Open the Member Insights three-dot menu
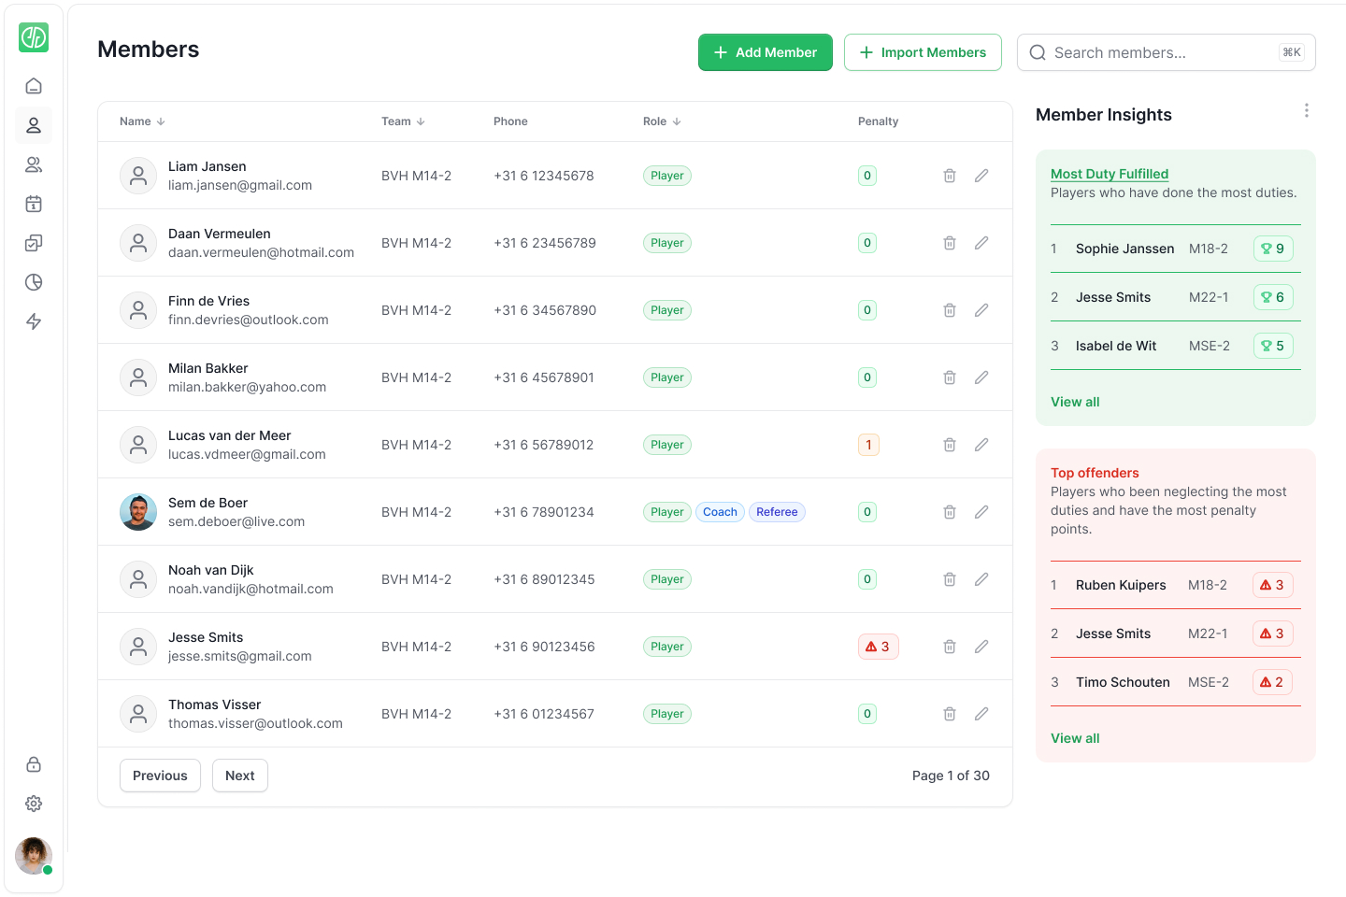Screen dimensions: 1346x897 click(1306, 111)
